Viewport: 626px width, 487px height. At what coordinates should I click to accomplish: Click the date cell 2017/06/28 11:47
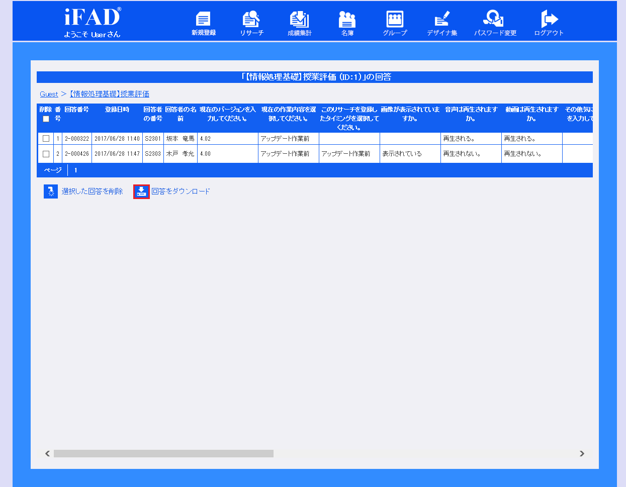[x=117, y=154]
